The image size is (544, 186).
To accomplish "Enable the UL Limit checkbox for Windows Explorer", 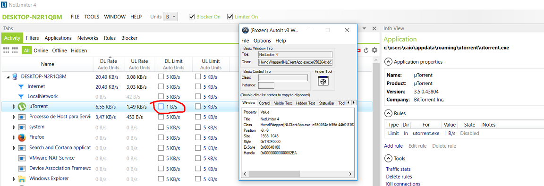I will [x=198, y=179].
